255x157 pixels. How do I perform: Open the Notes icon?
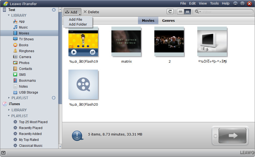pyautogui.click(x=15, y=86)
